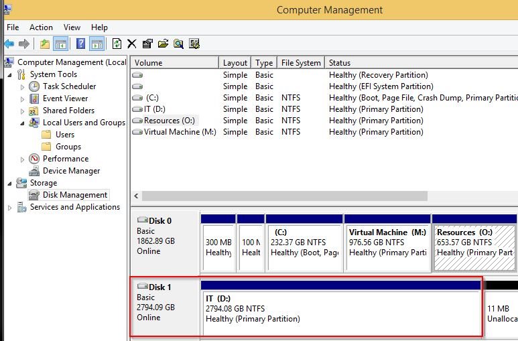Sort by the Layout column header
The image size is (518, 341).
tap(235, 63)
